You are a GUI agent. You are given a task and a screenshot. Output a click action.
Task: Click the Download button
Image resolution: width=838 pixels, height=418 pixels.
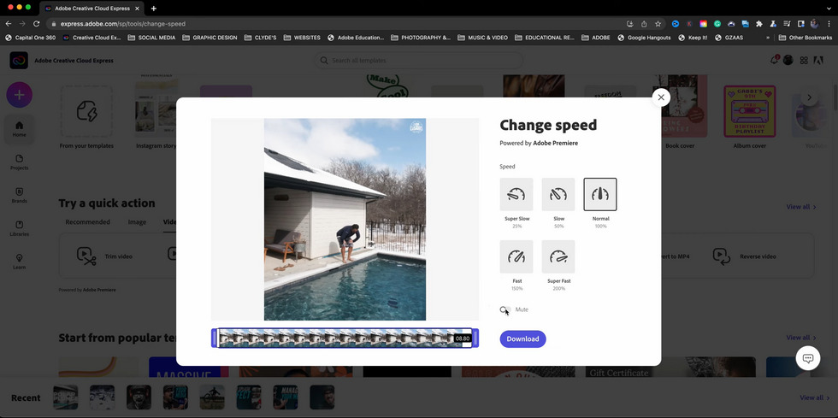coord(522,339)
